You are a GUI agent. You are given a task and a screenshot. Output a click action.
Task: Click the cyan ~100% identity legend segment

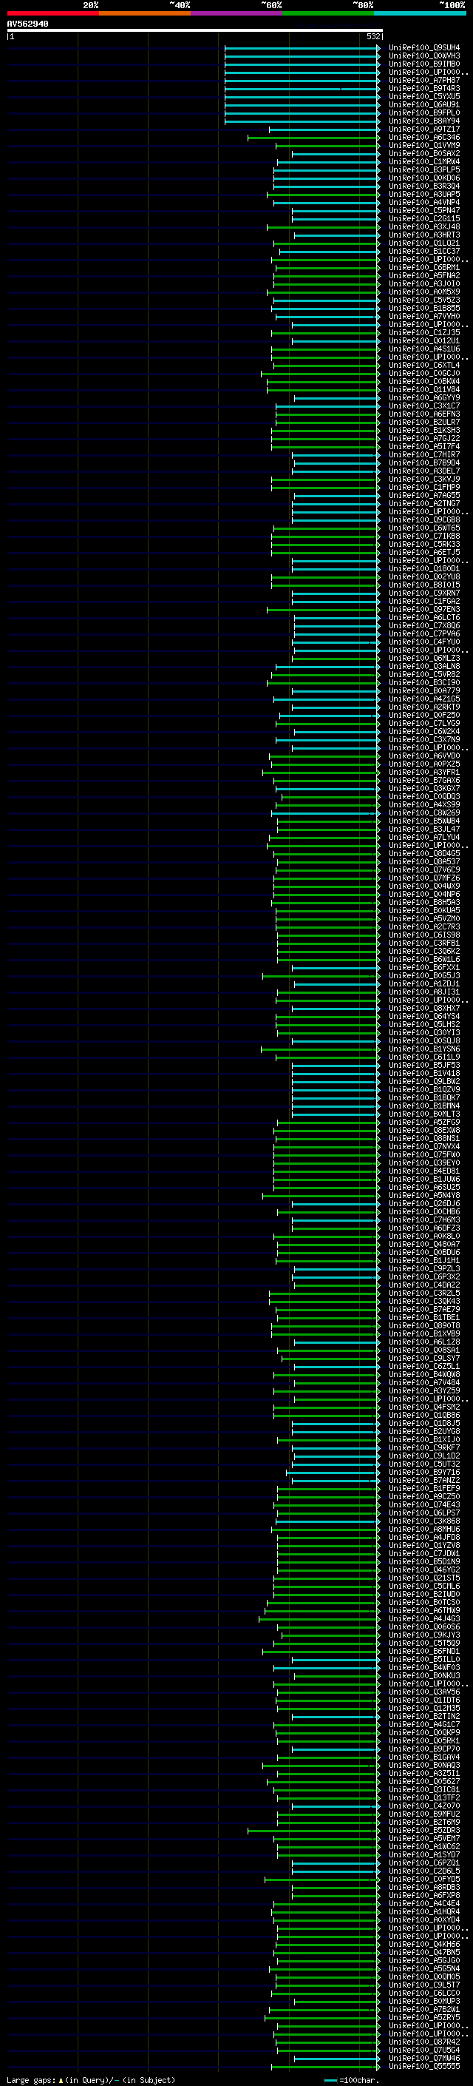pyautogui.click(x=420, y=13)
